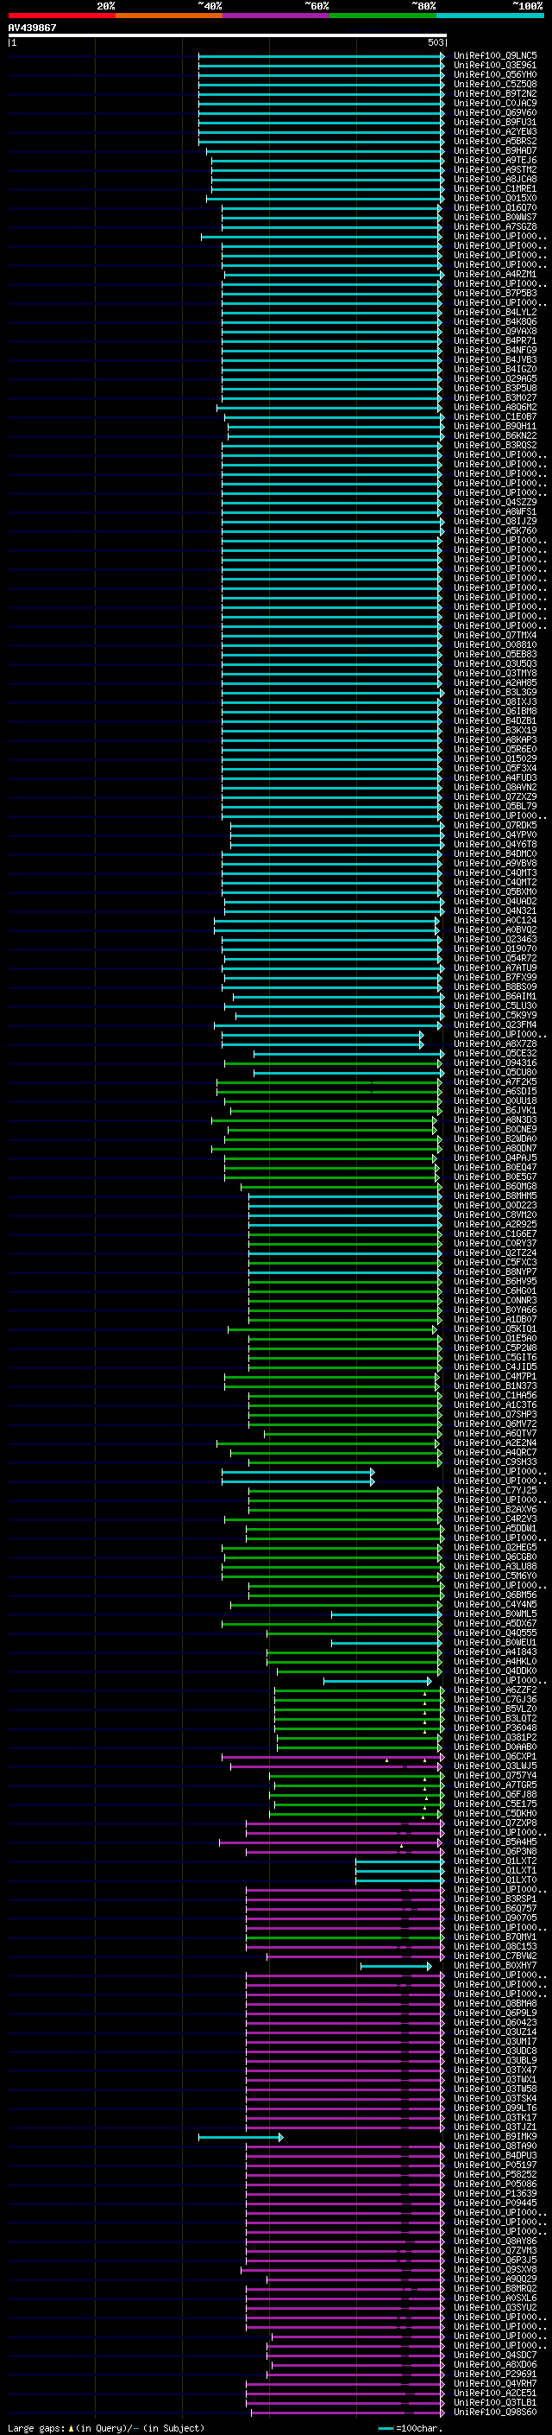Image resolution: width=552 pixels, height=2435 pixels.
Task: Select the query name AV439867
Action: tap(32, 28)
